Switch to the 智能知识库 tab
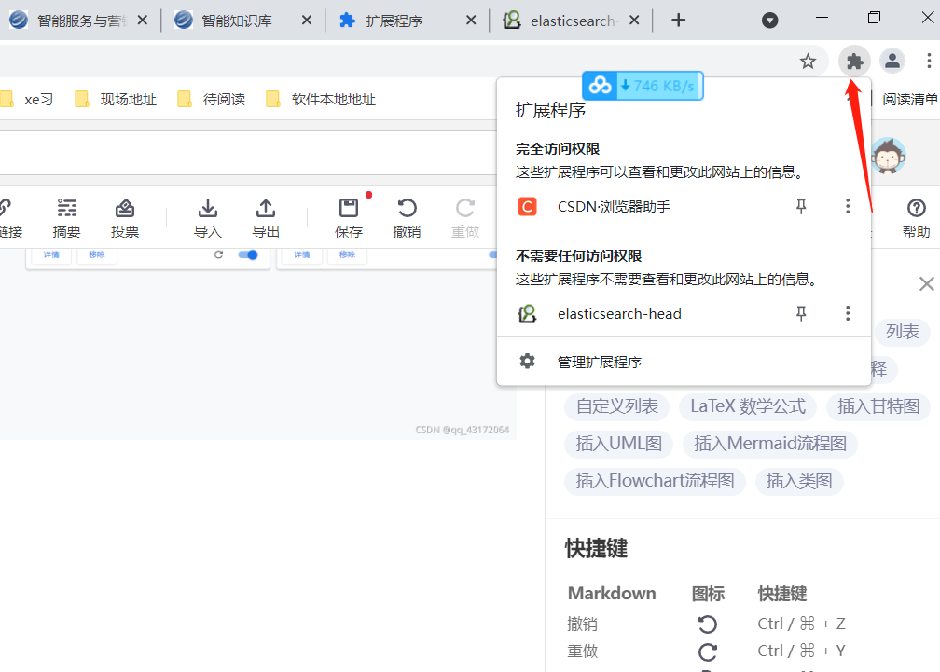This screenshot has width=940, height=672. [x=233, y=19]
